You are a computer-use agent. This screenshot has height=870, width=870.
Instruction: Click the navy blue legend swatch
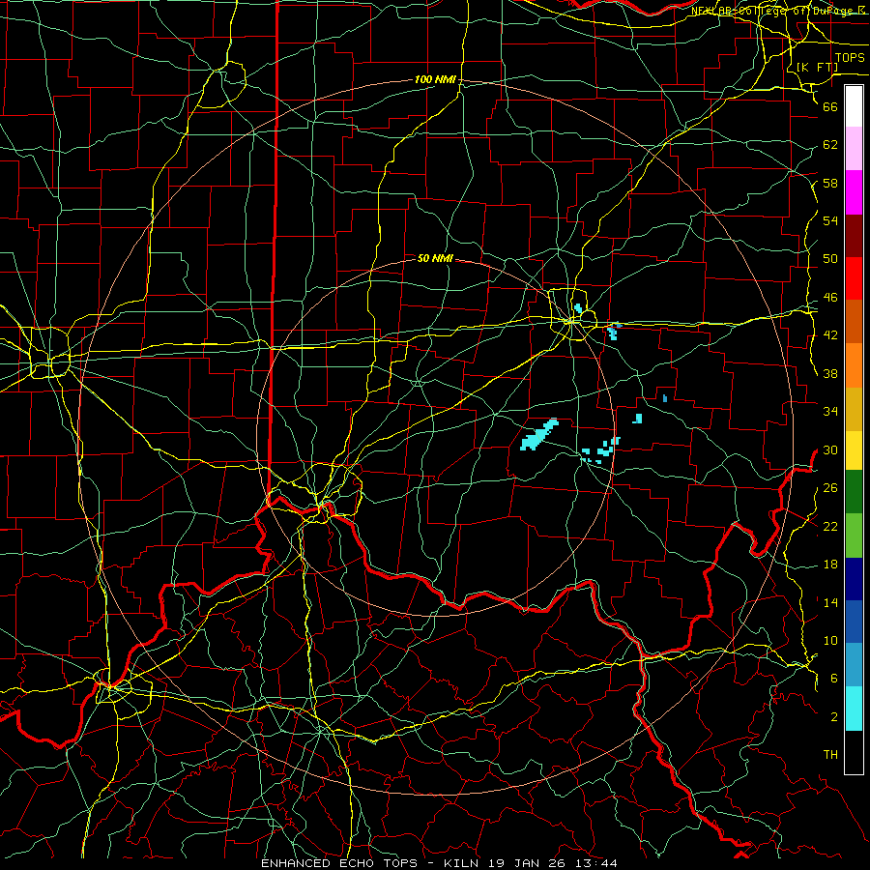(854, 579)
